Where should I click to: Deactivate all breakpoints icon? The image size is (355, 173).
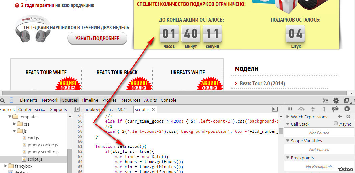(x=335, y=109)
